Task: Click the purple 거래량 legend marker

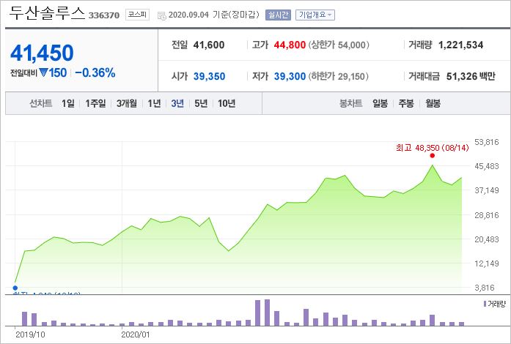Action: point(485,304)
